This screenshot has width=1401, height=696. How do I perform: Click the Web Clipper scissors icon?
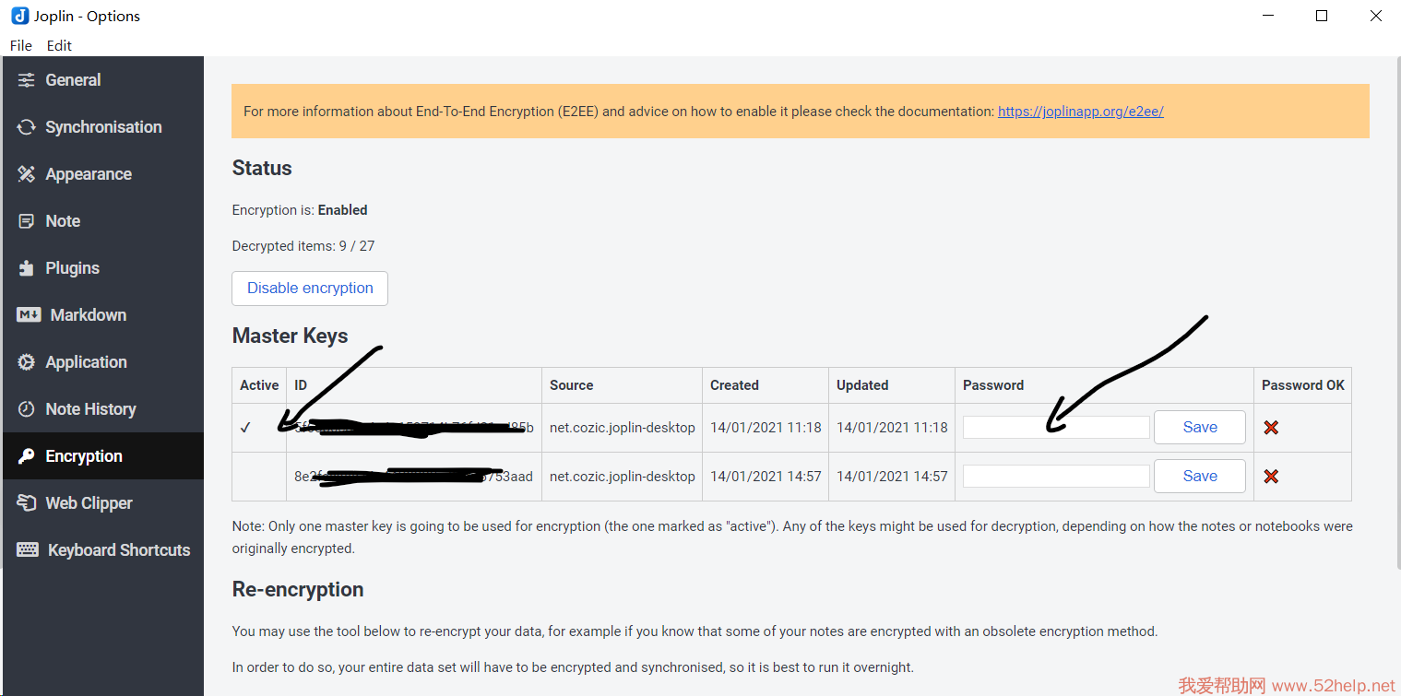[x=27, y=503]
